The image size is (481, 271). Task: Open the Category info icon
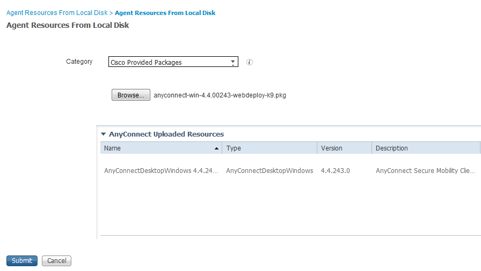tap(250, 62)
